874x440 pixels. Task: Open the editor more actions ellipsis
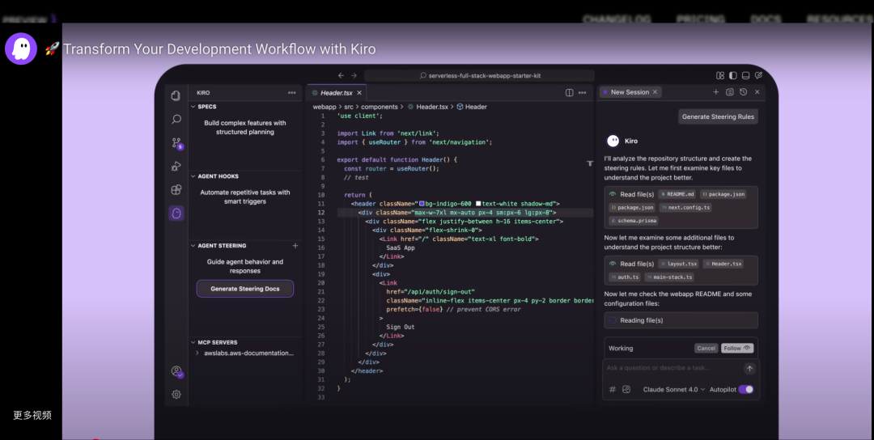582,93
